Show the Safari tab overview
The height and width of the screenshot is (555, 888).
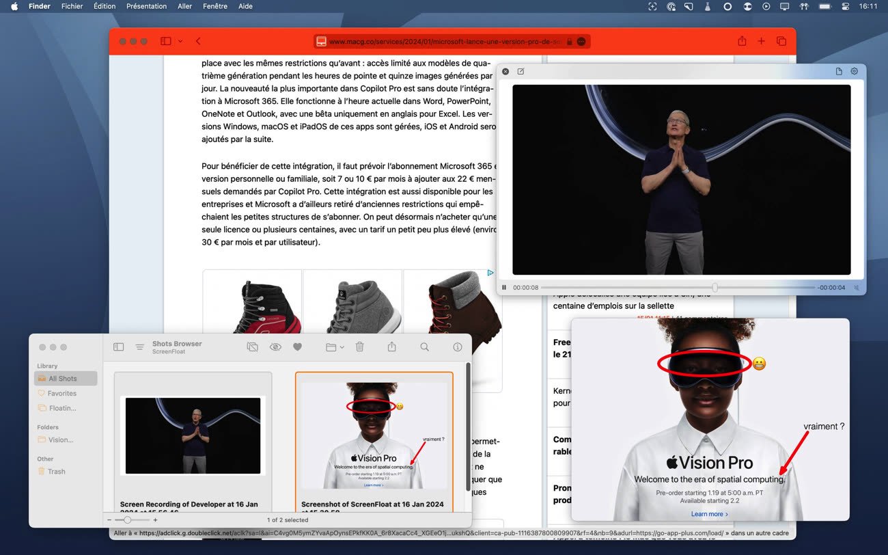tap(781, 41)
